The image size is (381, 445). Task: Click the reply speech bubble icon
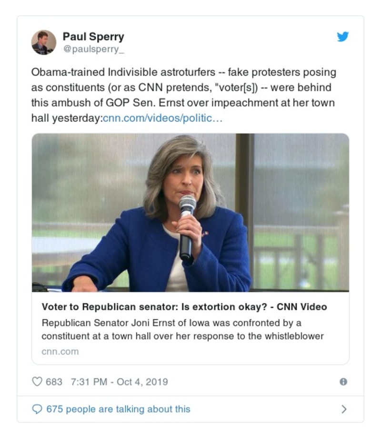37,409
